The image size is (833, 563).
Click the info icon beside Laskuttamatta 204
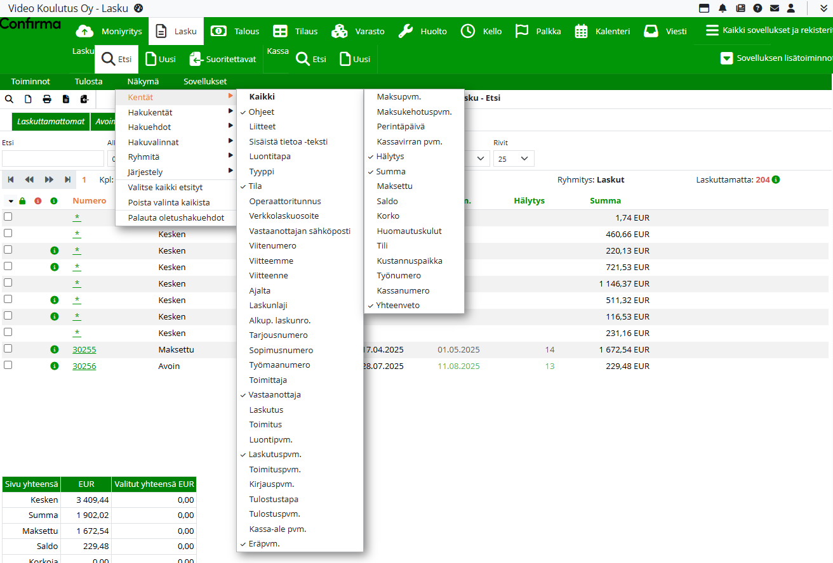coord(776,179)
